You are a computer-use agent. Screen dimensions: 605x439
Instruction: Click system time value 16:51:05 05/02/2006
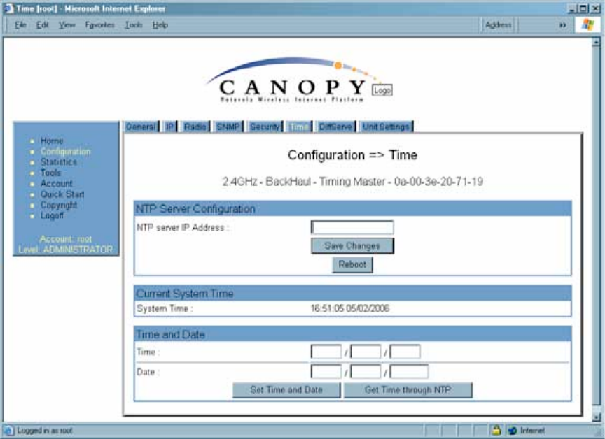pyautogui.click(x=350, y=308)
